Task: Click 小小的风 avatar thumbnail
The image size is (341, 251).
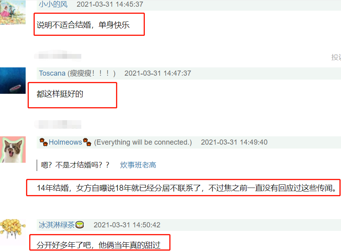Action: tap(13, 12)
